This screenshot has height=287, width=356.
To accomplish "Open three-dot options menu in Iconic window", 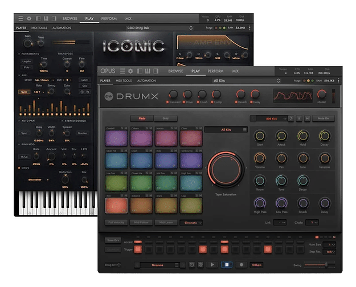I will coord(249,28).
